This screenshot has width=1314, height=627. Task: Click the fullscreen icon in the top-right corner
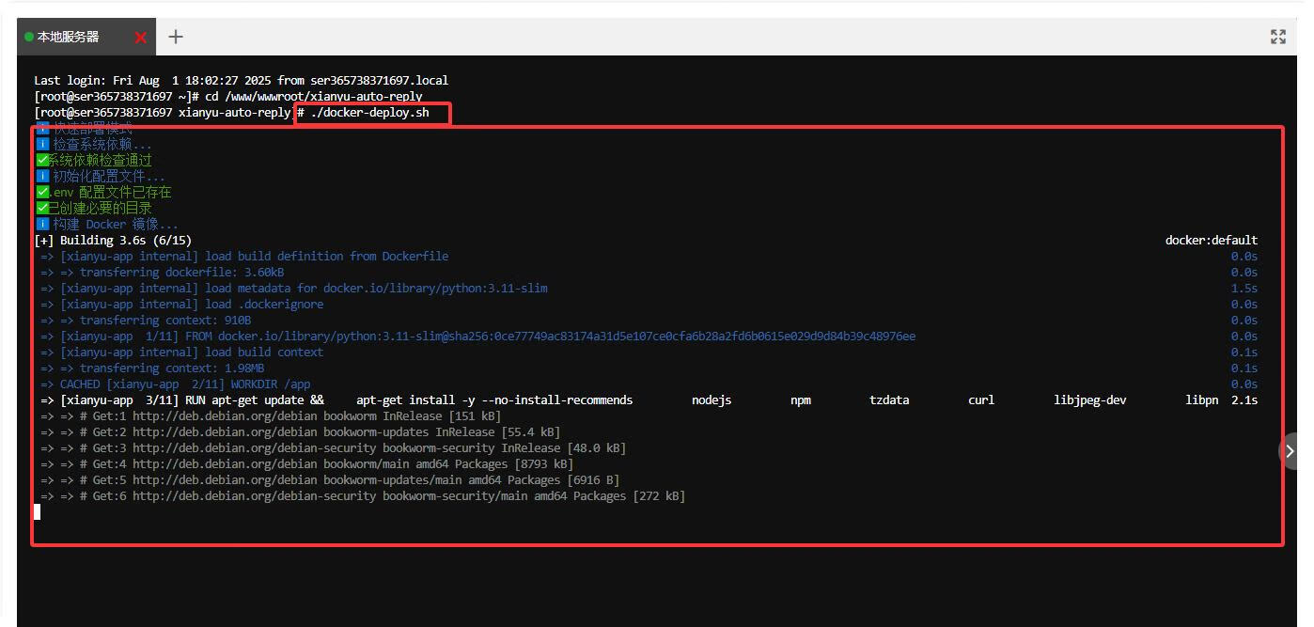tap(1277, 37)
